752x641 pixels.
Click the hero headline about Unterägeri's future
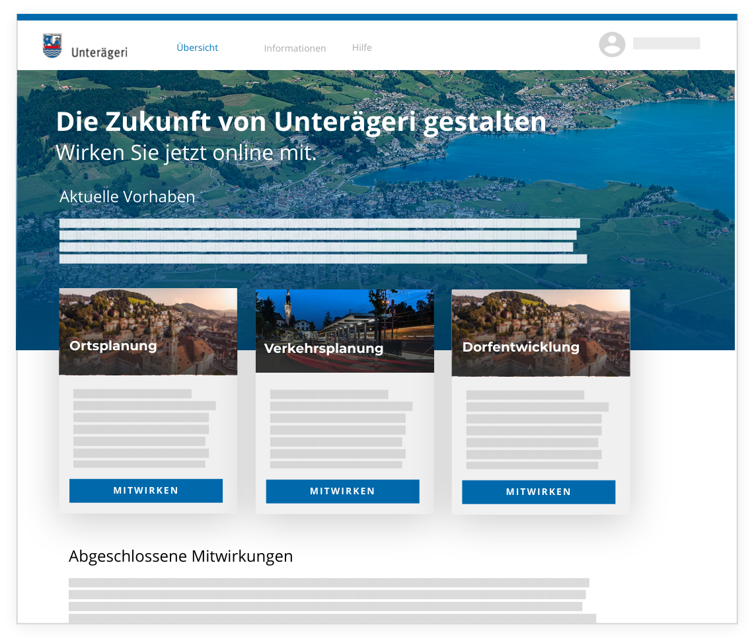(x=301, y=122)
